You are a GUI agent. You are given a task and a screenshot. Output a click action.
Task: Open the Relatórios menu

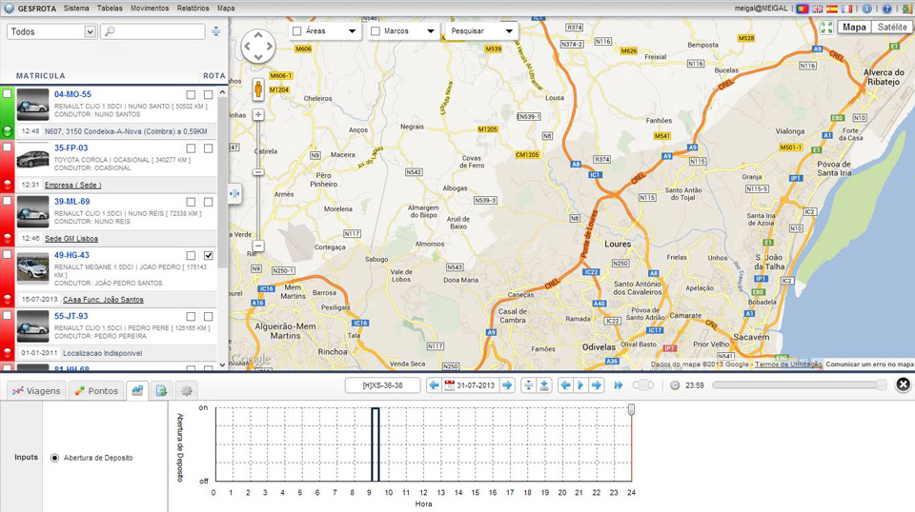tap(193, 9)
